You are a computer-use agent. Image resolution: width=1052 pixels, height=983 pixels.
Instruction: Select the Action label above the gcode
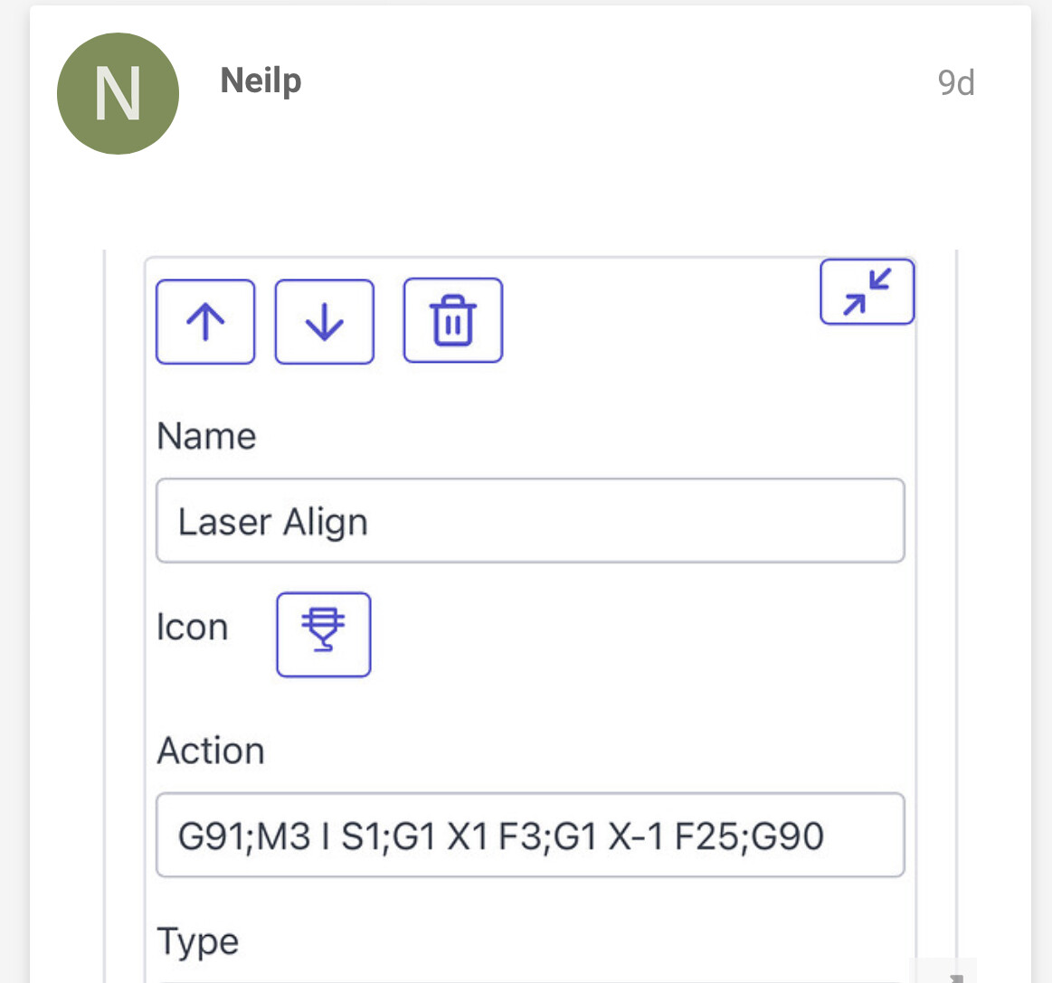(211, 751)
